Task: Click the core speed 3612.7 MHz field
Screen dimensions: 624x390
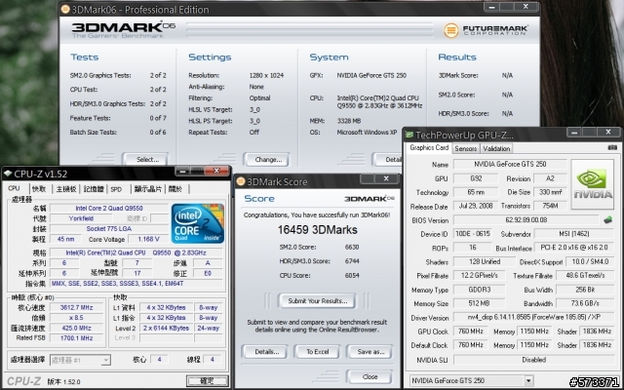Action: tap(76, 308)
